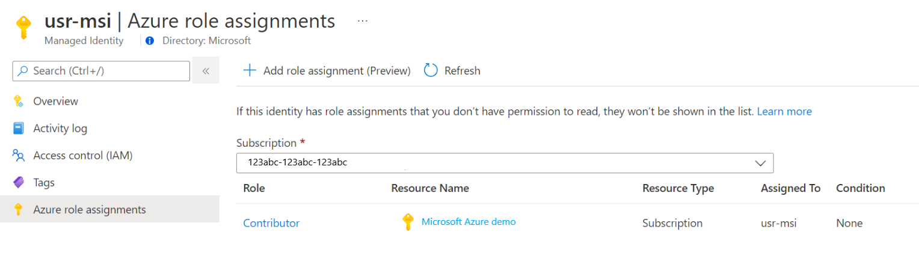Click the plus icon for Add role assignment

249,70
